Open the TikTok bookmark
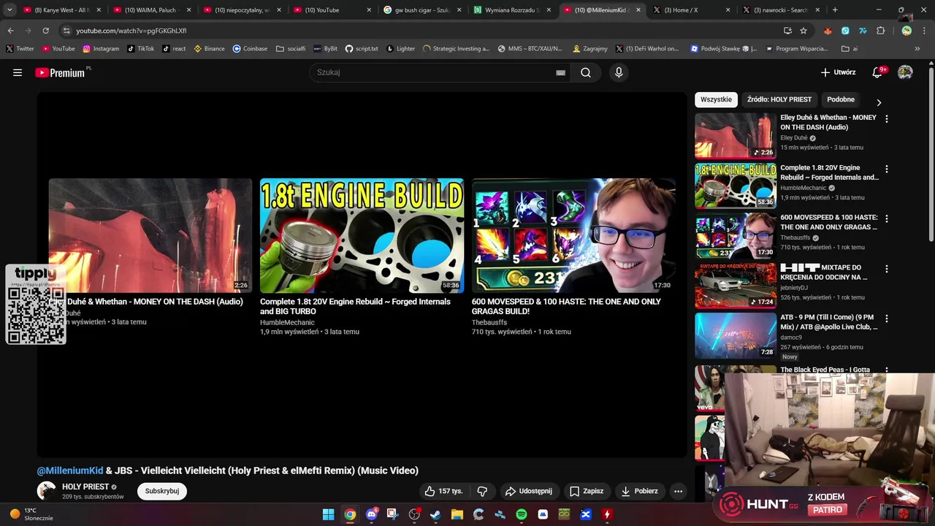The height and width of the screenshot is (526, 935). coord(140,49)
